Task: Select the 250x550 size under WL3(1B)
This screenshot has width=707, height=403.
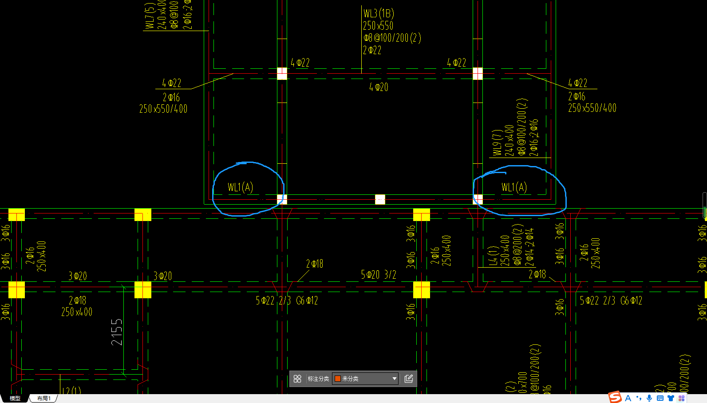Action: [378, 26]
